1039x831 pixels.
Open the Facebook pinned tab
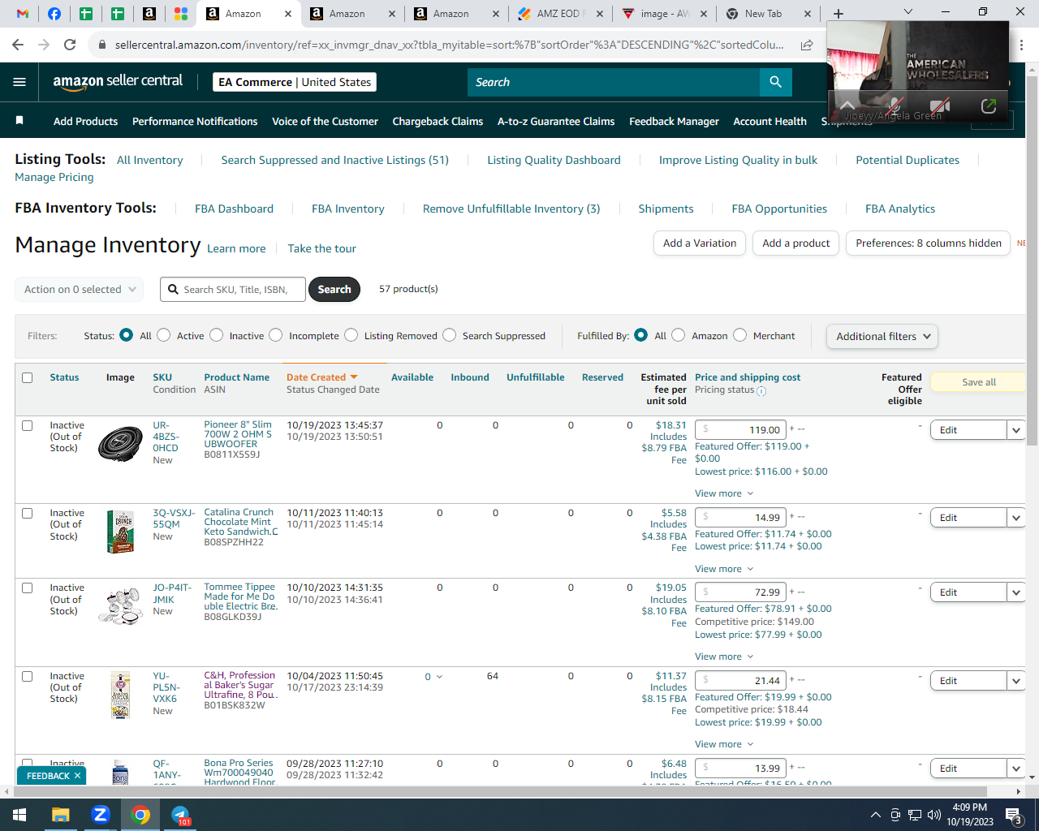(x=54, y=14)
